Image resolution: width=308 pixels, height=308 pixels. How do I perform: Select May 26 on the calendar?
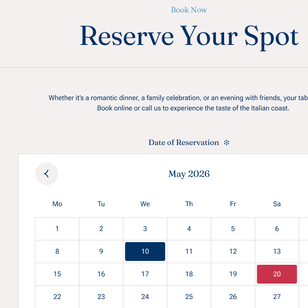click(x=233, y=297)
